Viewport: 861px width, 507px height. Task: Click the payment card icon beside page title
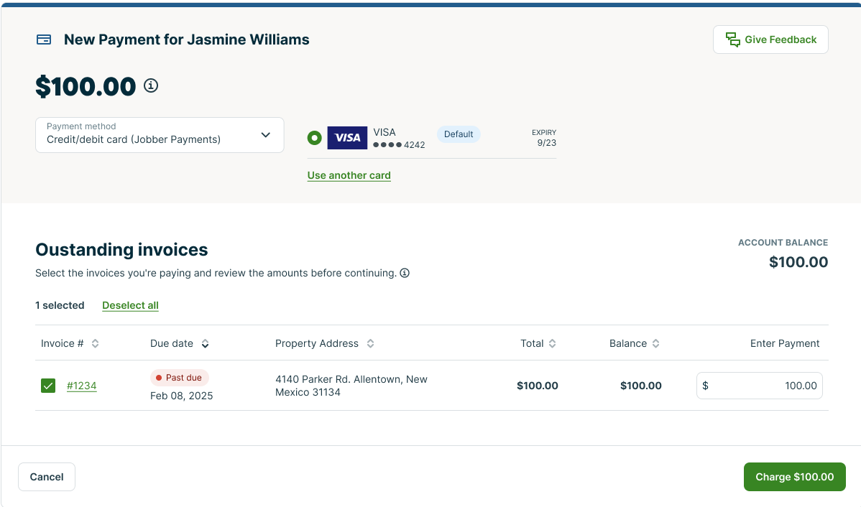(x=43, y=39)
